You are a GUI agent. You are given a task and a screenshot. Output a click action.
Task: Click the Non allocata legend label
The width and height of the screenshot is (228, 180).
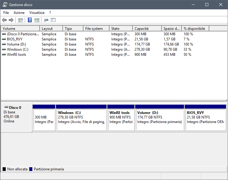[17, 169]
